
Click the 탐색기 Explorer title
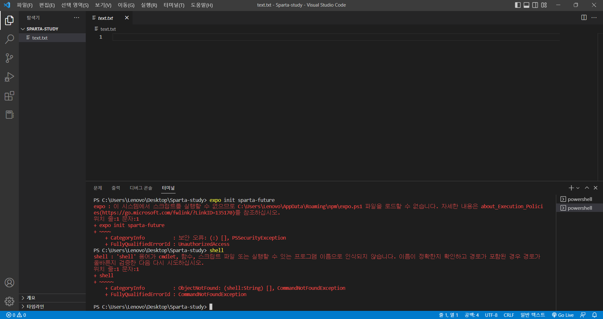(x=33, y=18)
